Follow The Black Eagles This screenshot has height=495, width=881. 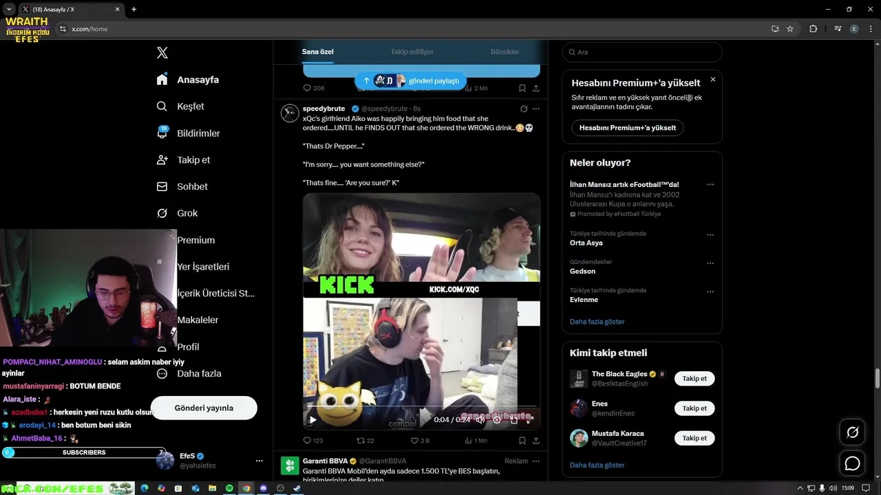(694, 378)
